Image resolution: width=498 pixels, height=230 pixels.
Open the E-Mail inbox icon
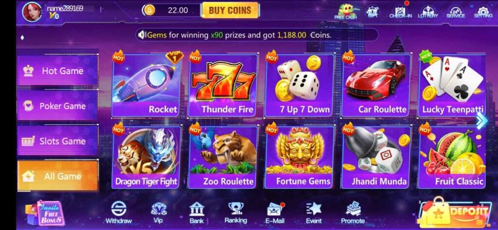(x=275, y=212)
